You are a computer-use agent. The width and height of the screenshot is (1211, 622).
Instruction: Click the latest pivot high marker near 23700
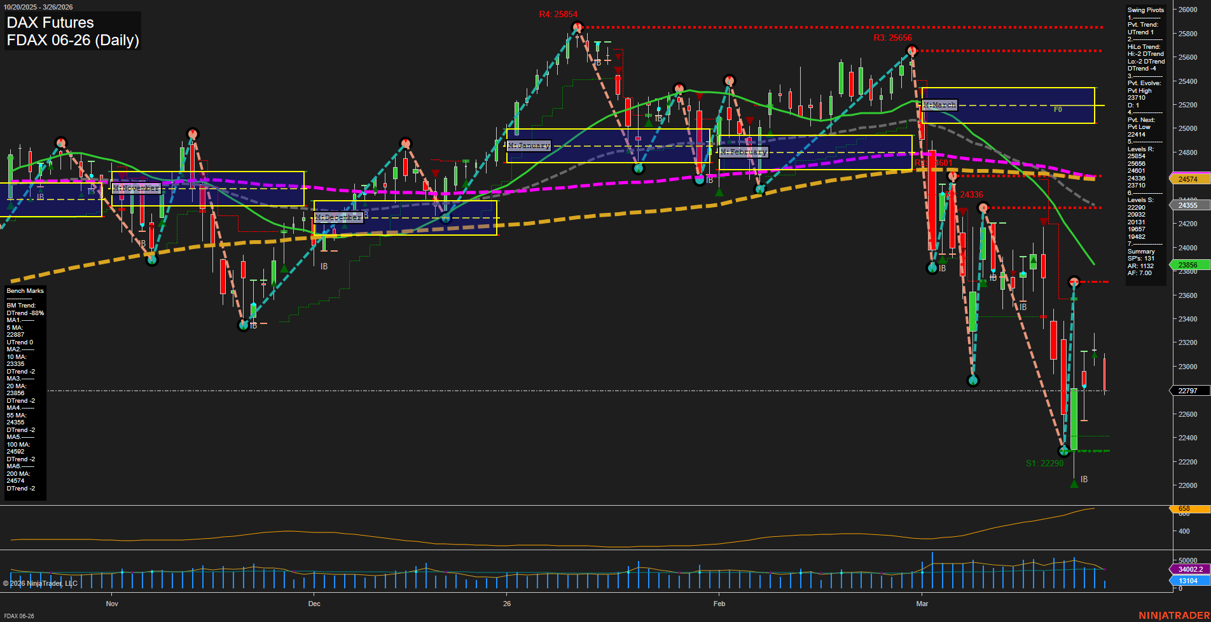(1074, 281)
